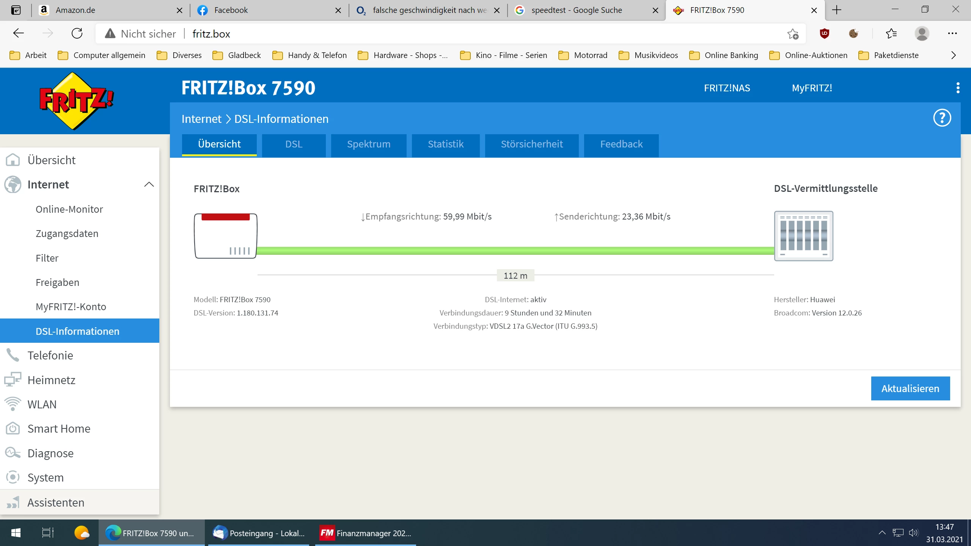Add page to favorites star icon
971x546 pixels.
(793, 34)
